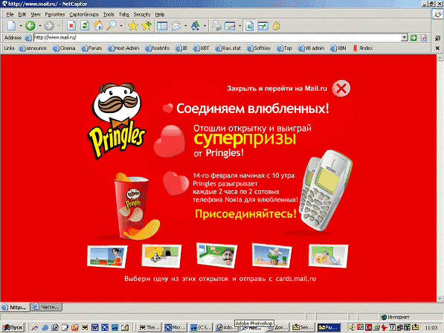The image size is (444, 333).
Task: Open the Security menu
Action: [142, 14]
